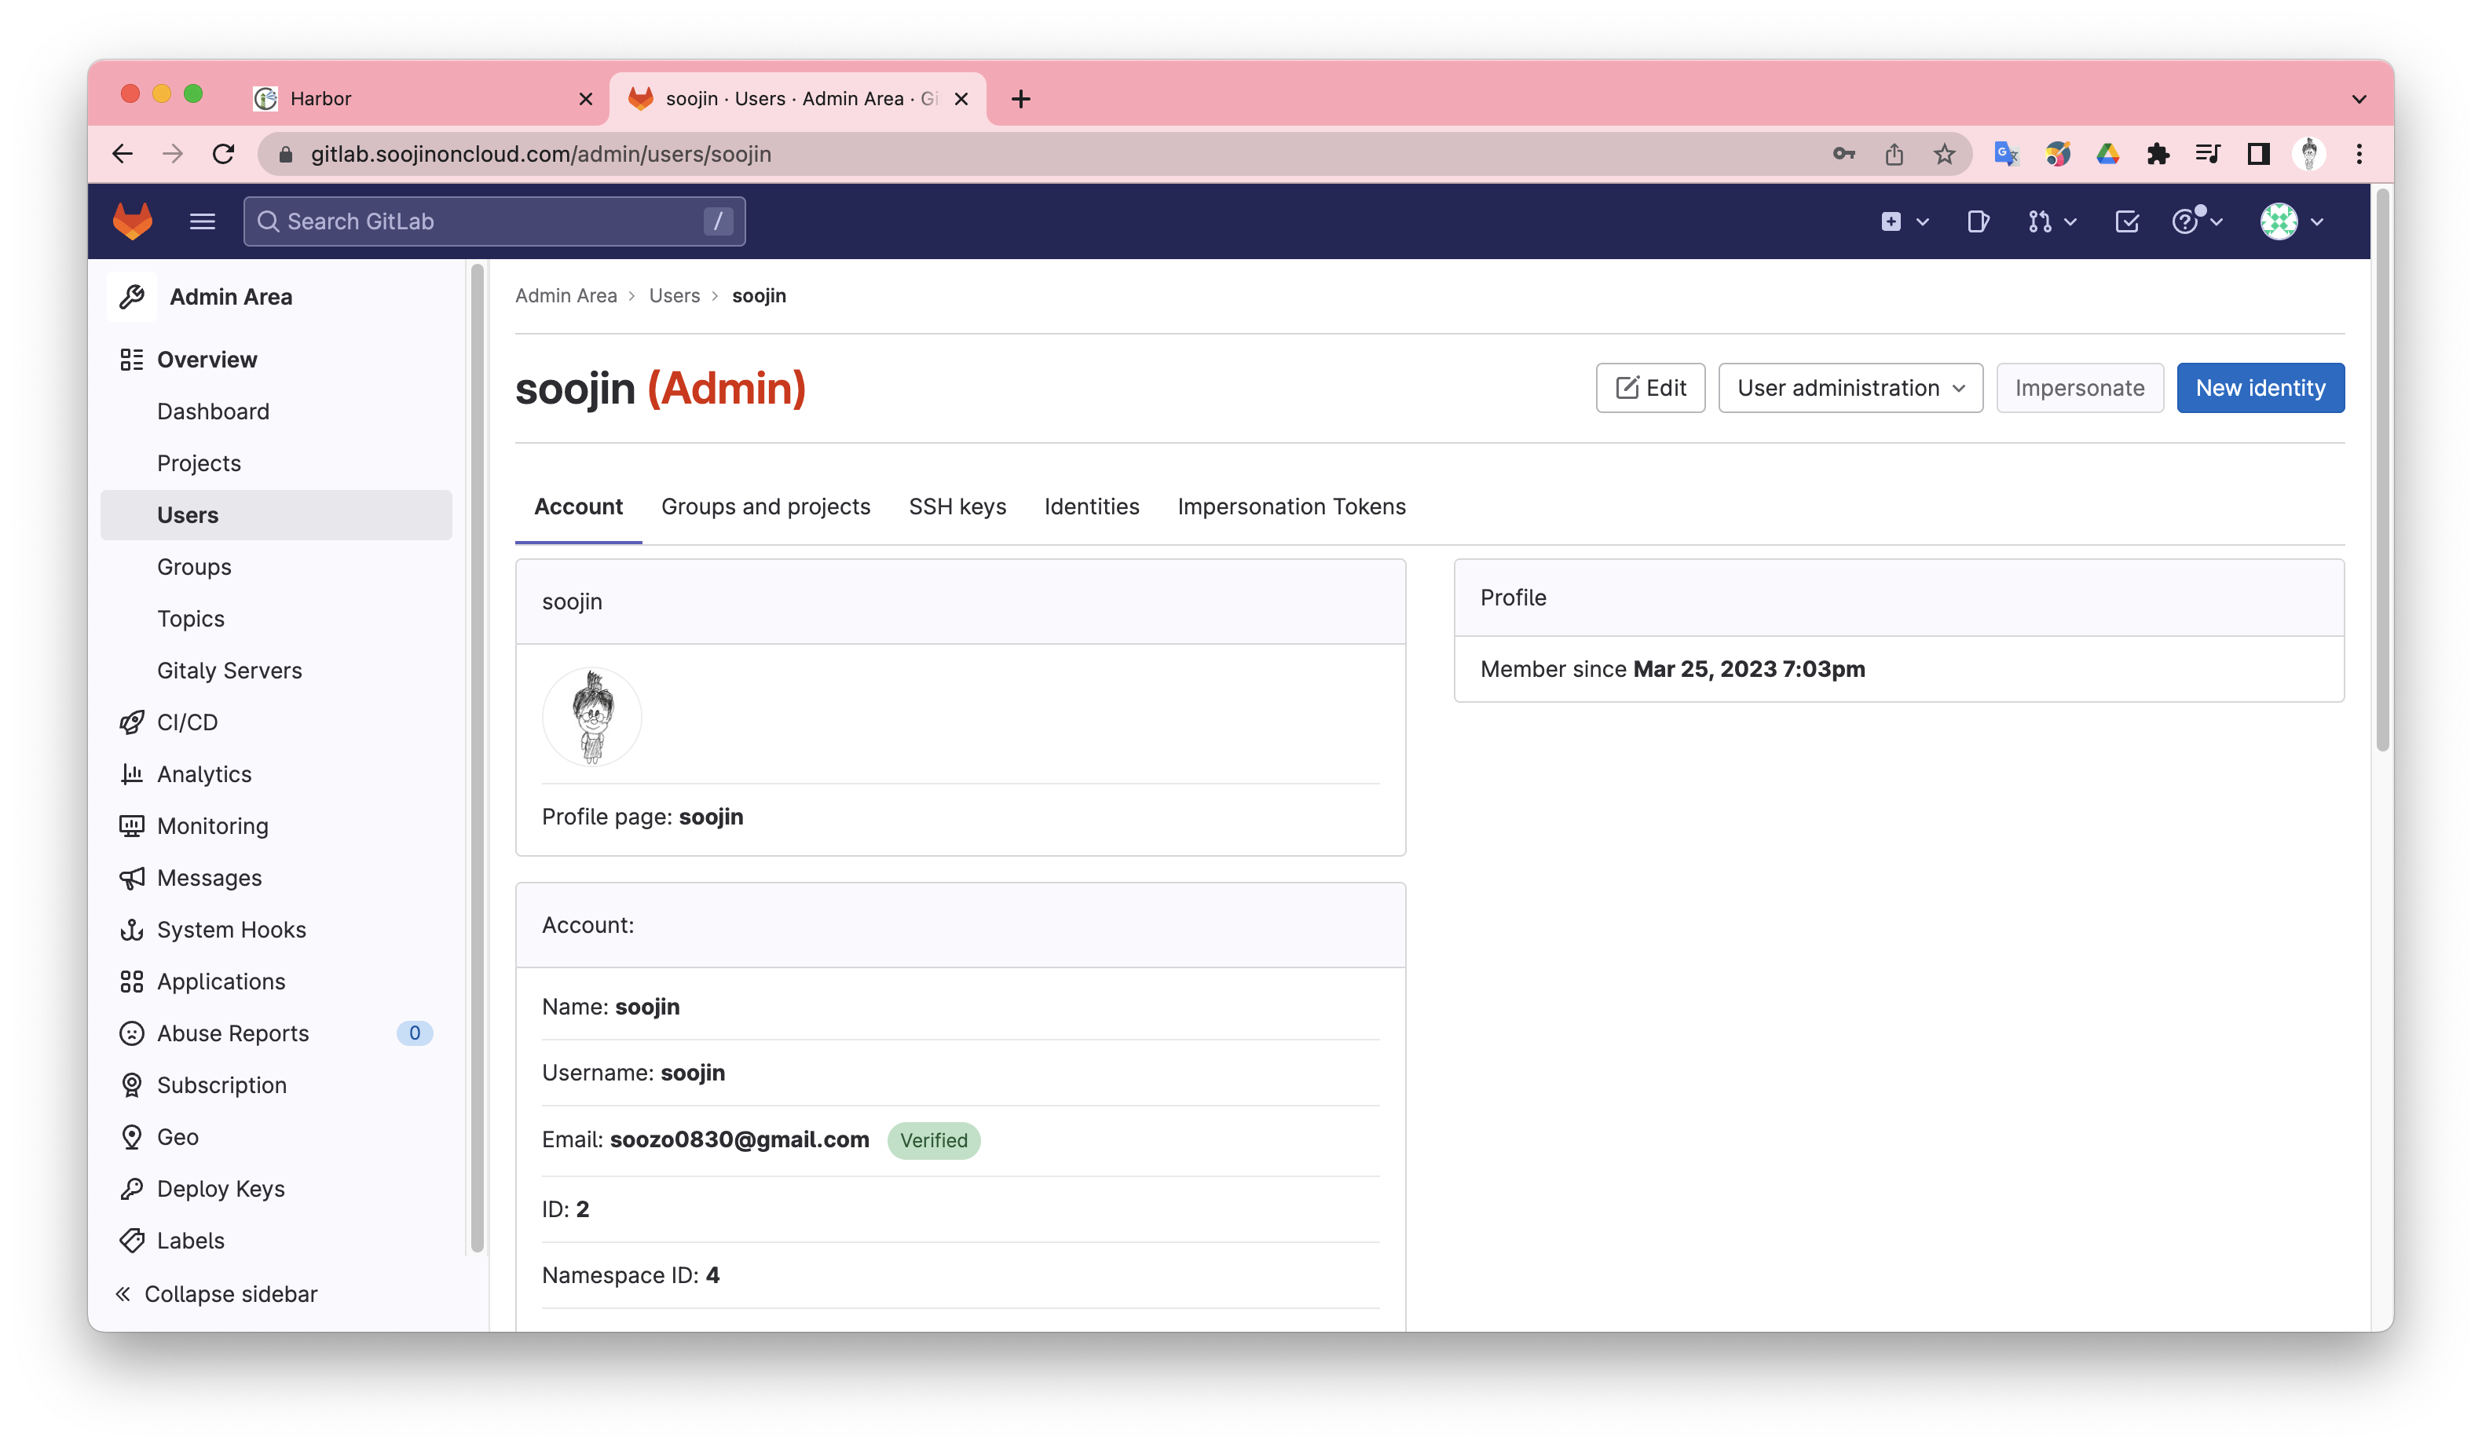This screenshot has width=2482, height=1448.
Task: Switch to the SSH keys tab
Action: click(x=957, y=506)
